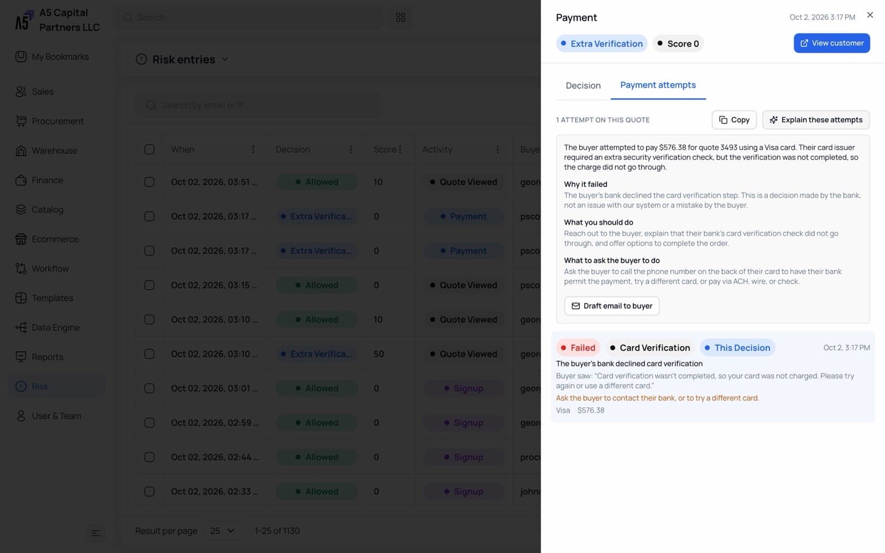Check the row for Oct 02, 2026, 03:51
The image size is (885, 553).
[x=149, y=182]
